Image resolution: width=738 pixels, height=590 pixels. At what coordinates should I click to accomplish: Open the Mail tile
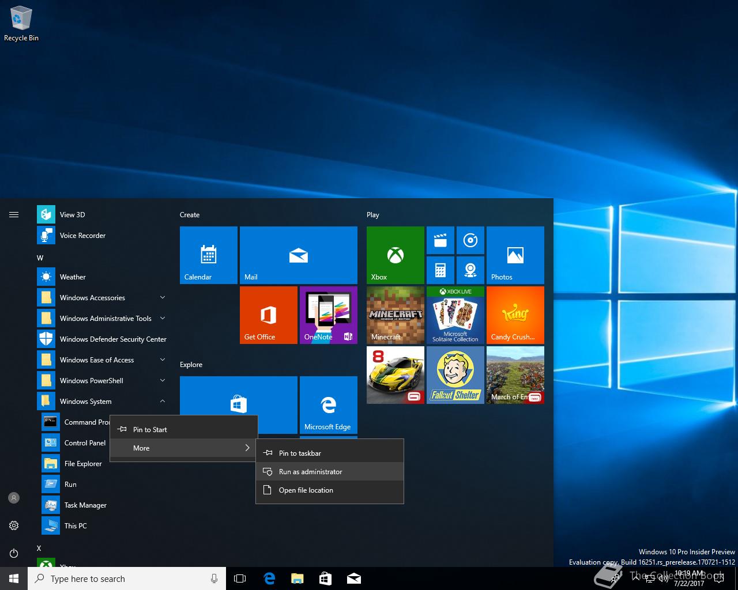point(299,255)
